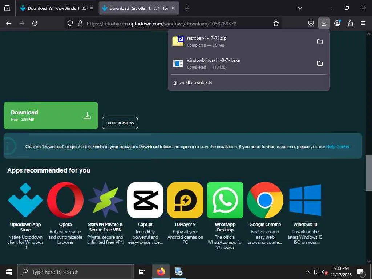Go forward one page
The width and height of the screenshot is (372, 279).
pos(22,23)
